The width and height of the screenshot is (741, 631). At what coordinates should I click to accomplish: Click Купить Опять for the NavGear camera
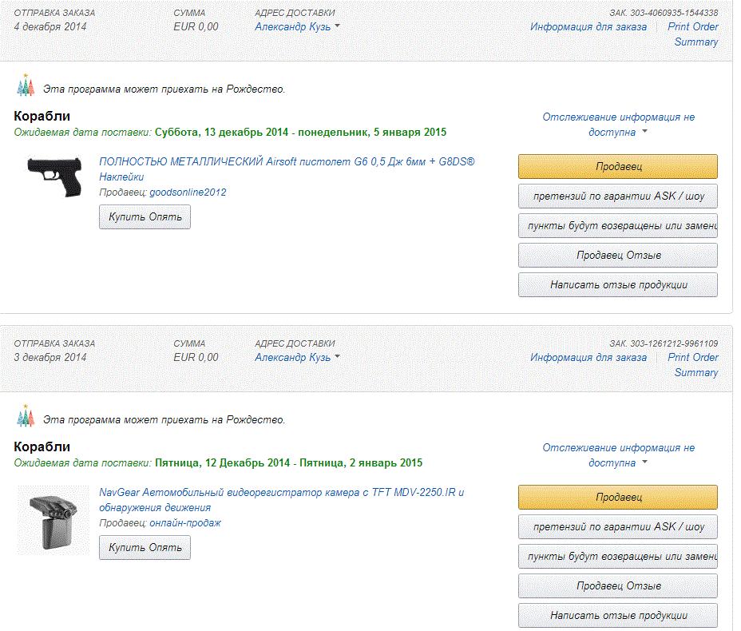coord(145,547)
